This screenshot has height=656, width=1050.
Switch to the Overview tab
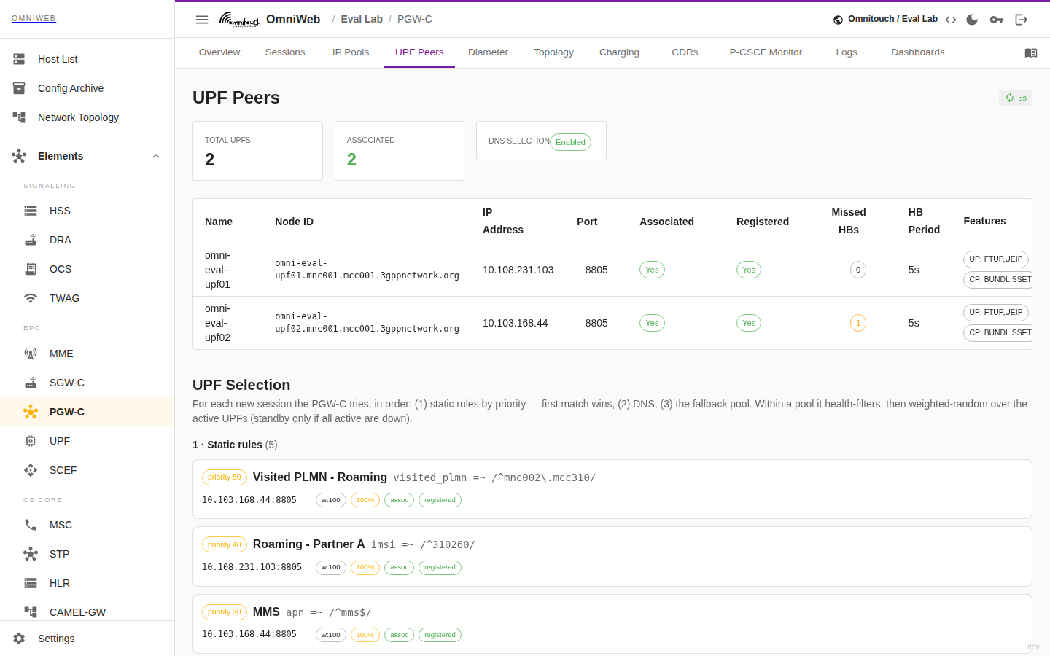pos(219,52)
